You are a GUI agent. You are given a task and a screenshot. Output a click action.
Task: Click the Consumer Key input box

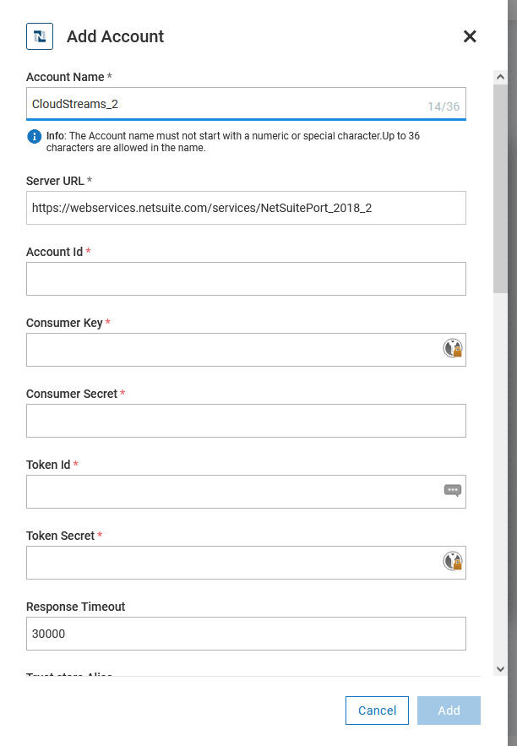click(x=211, y=349)
